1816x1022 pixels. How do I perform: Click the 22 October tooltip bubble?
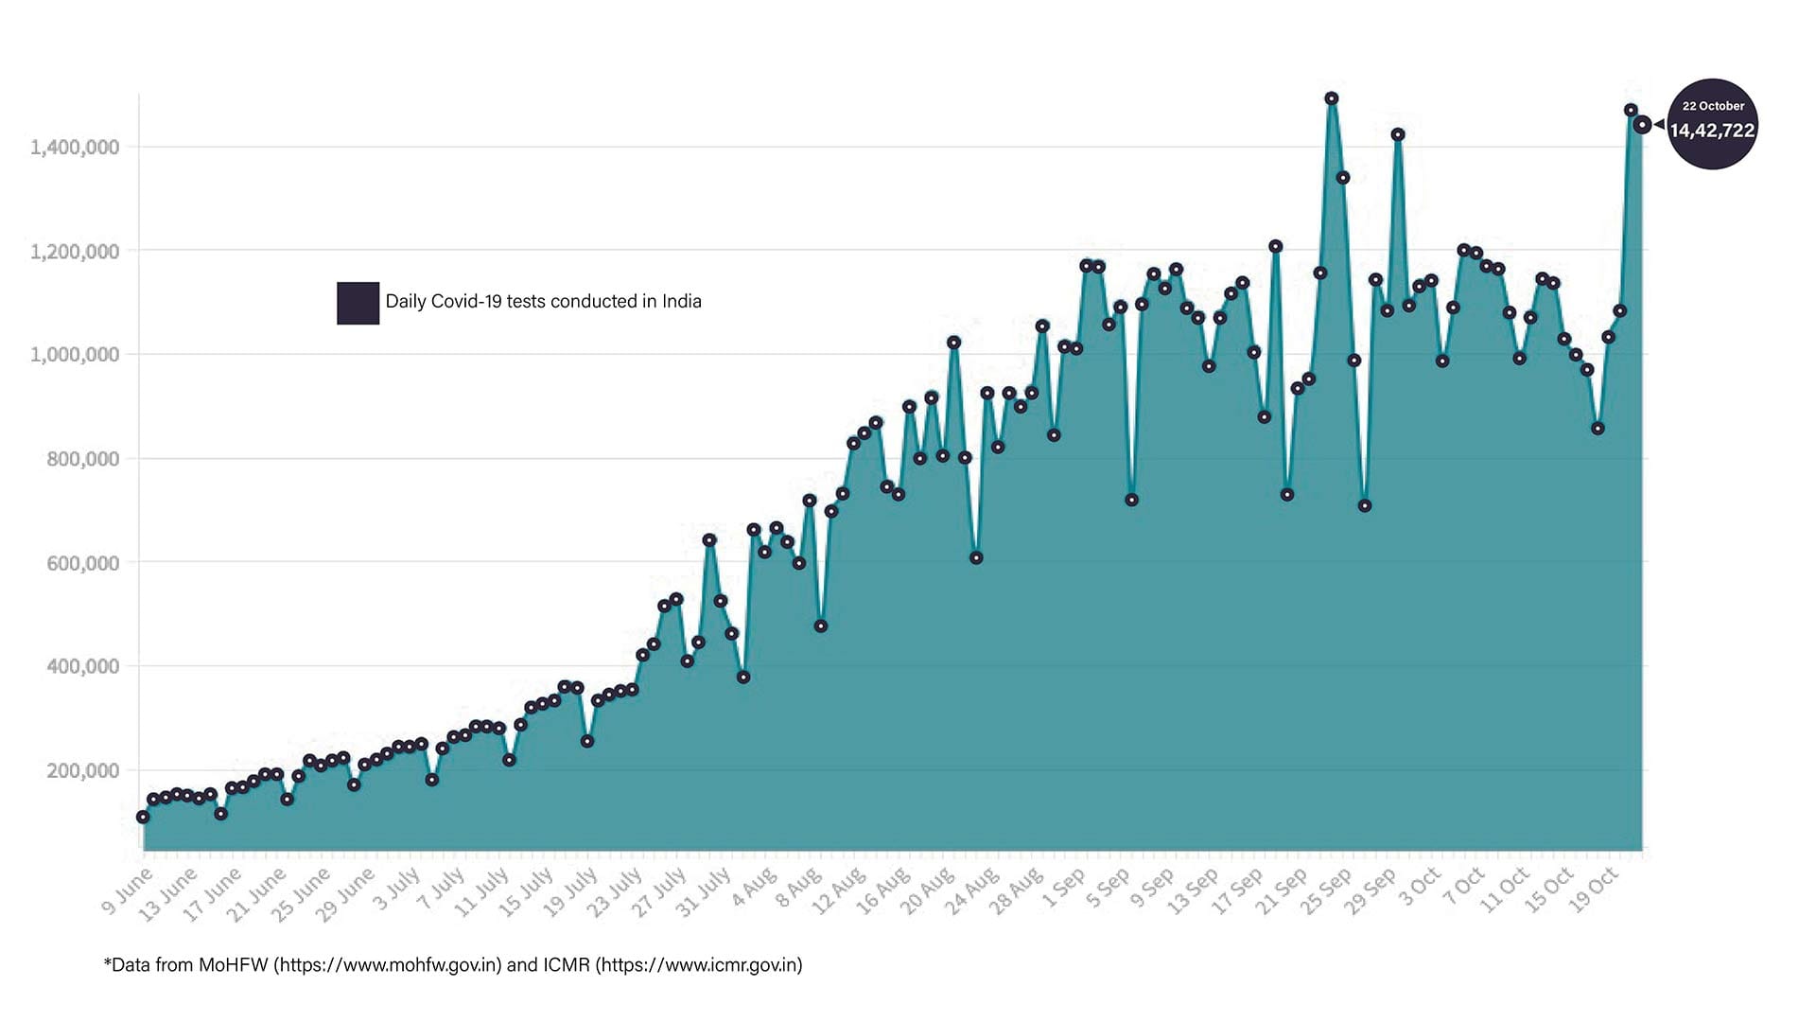(1712, 123)
